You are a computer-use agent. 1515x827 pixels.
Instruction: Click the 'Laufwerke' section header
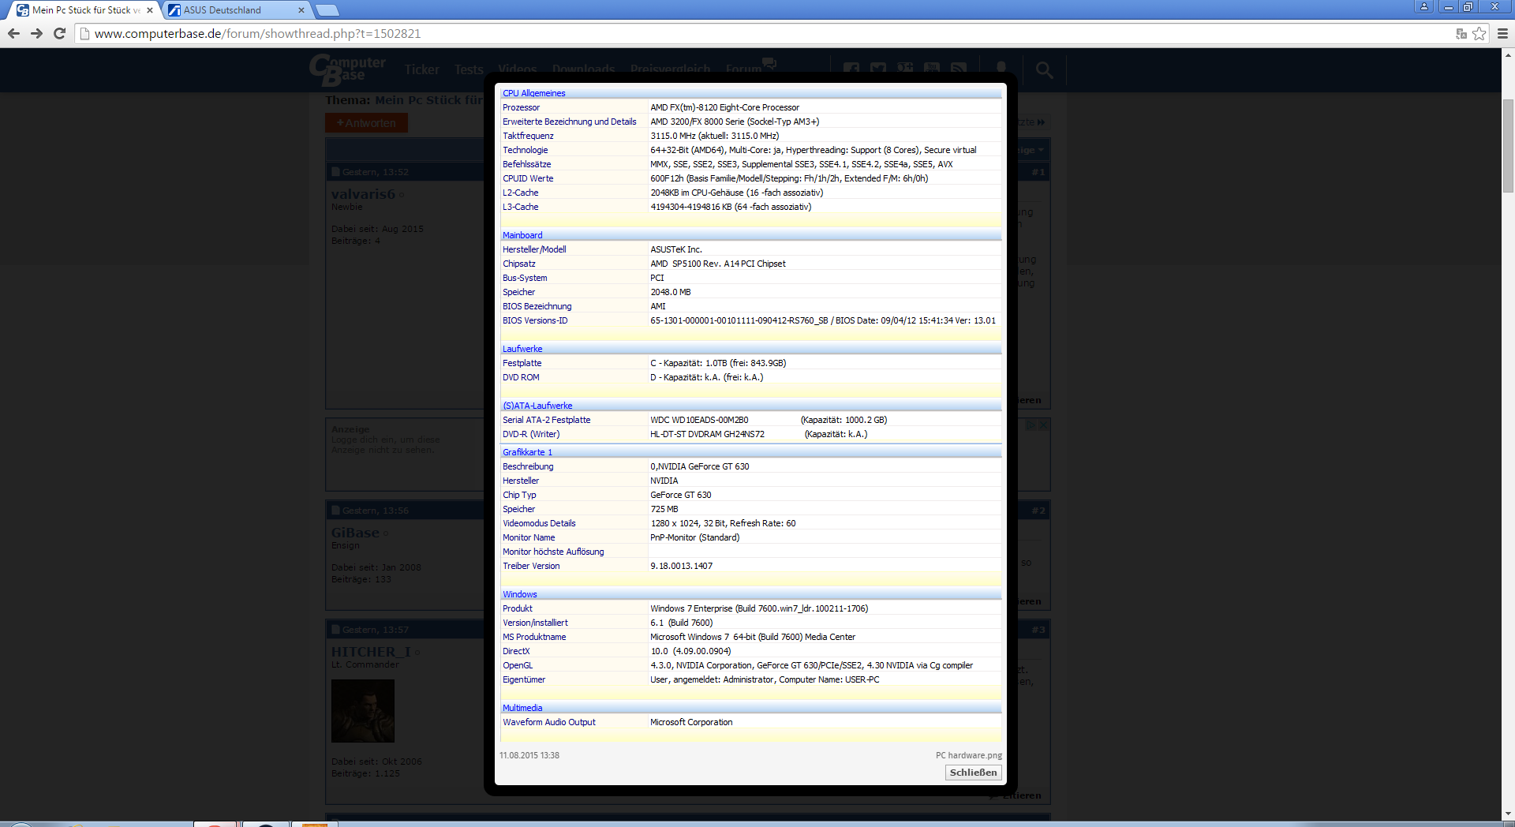pyautogui.click(x=522, y=349)
